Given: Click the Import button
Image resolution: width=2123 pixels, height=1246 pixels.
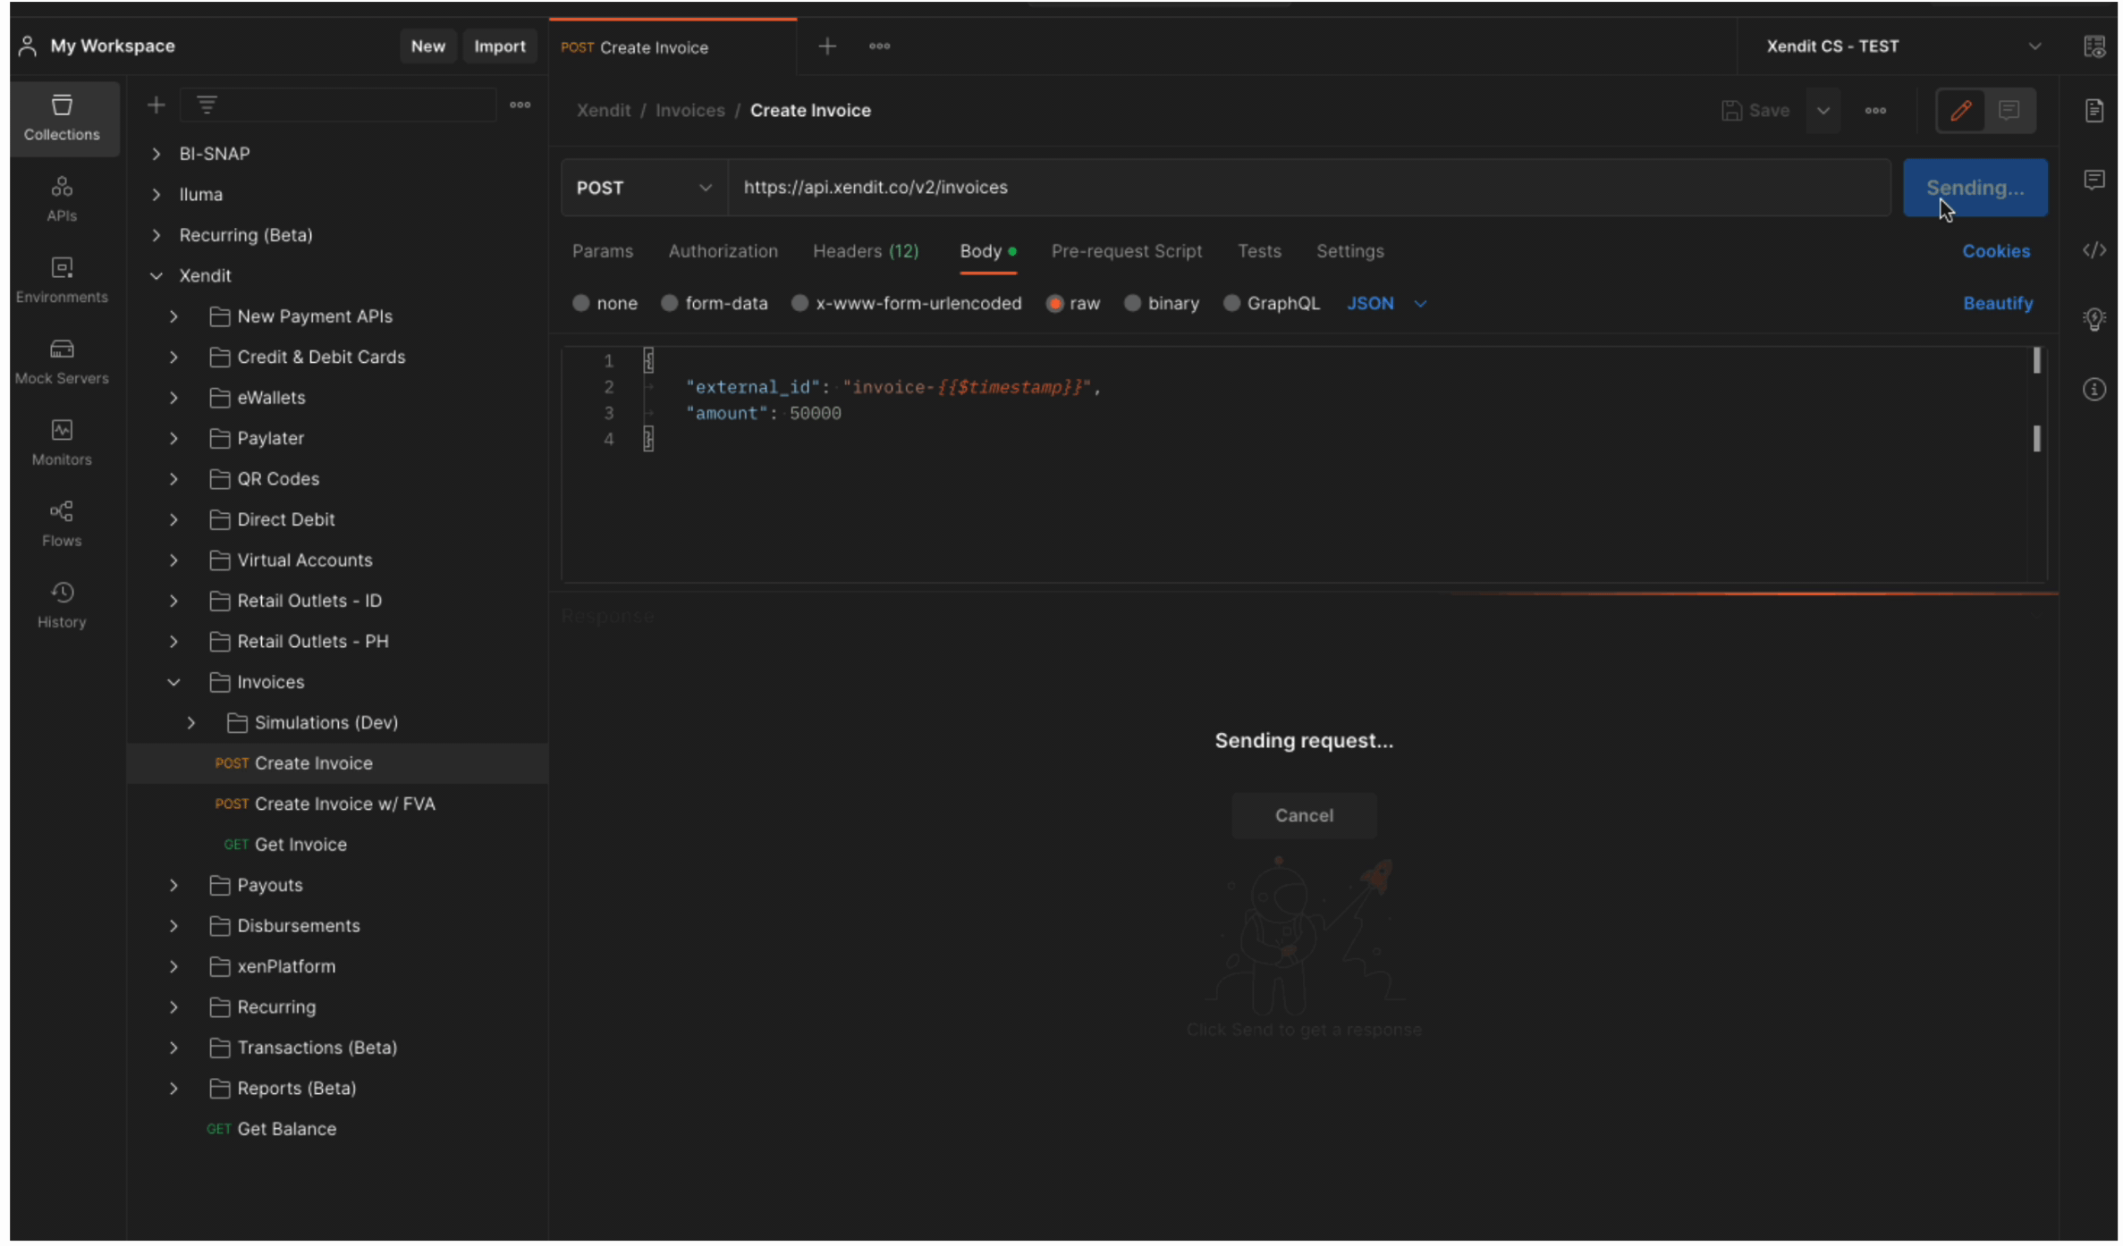Looking at the screenshot, I should [499, 46].
